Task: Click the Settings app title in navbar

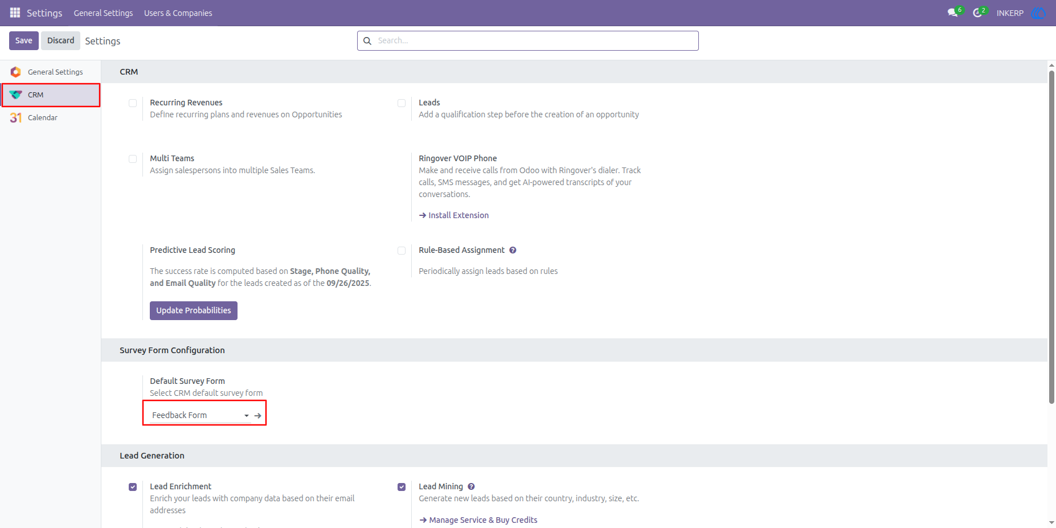Action: (44, 13)
